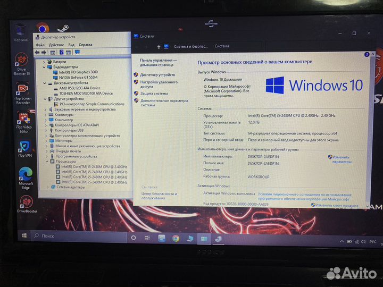Open the Вид menu
Screen dimensions: 383x287
(x=71, y=45)
